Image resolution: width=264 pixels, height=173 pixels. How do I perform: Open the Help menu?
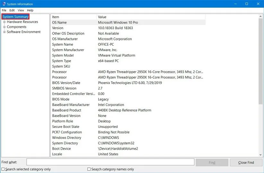tap(30, 10)
